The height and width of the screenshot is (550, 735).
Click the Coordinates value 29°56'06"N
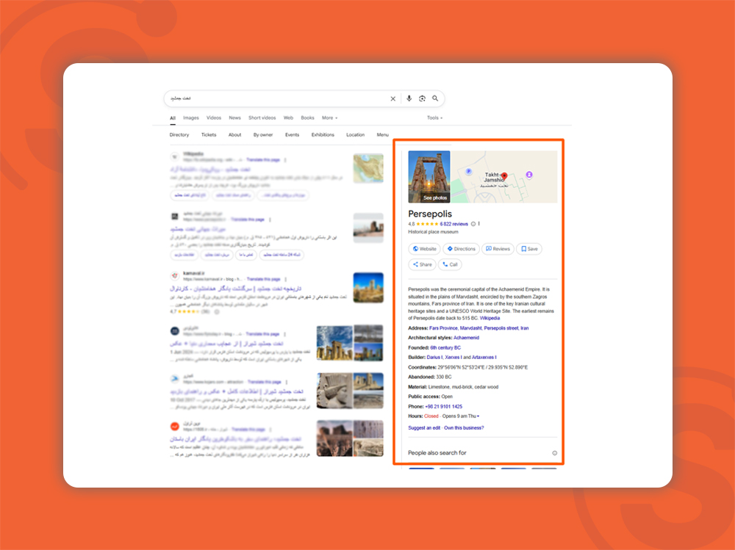450,368
